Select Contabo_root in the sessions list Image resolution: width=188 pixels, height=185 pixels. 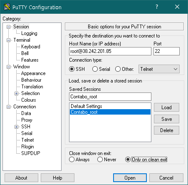[x=110, y=112]
